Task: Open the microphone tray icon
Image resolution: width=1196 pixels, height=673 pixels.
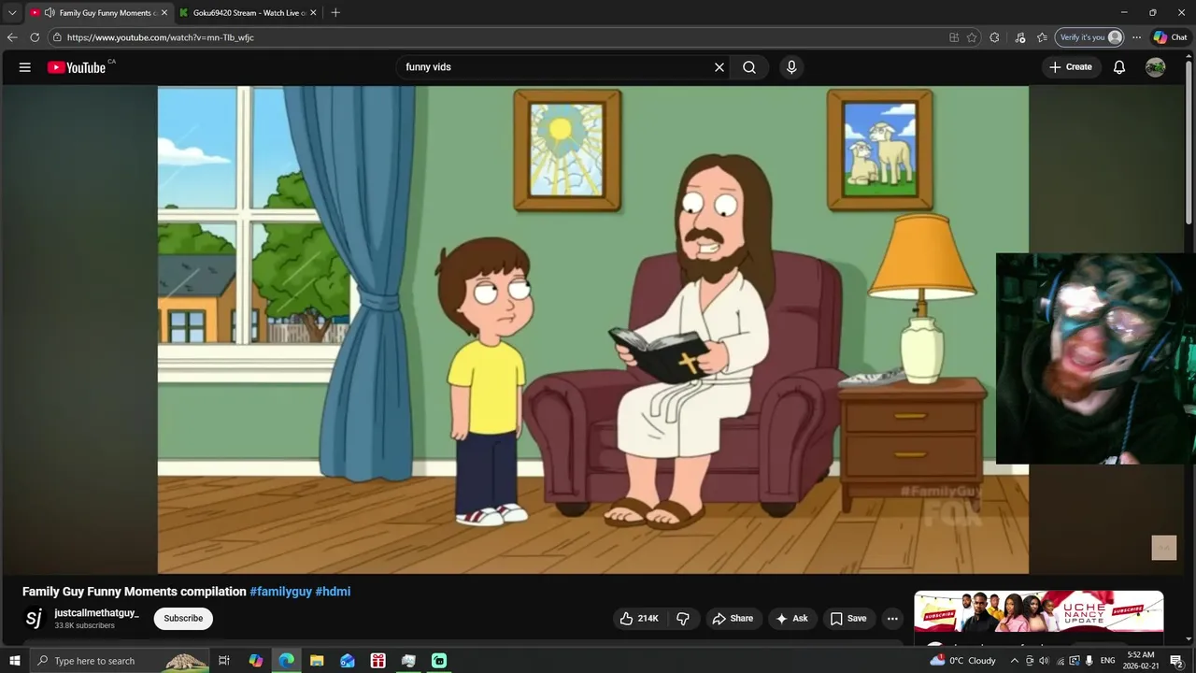Action: 1089,661
